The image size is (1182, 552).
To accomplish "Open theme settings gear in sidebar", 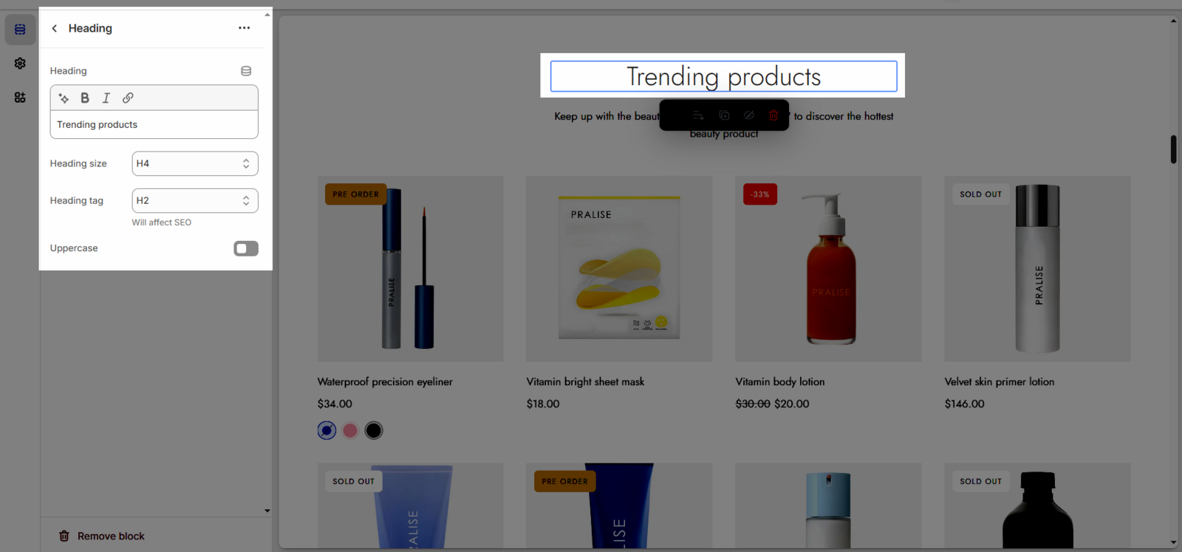I will 20,64.
